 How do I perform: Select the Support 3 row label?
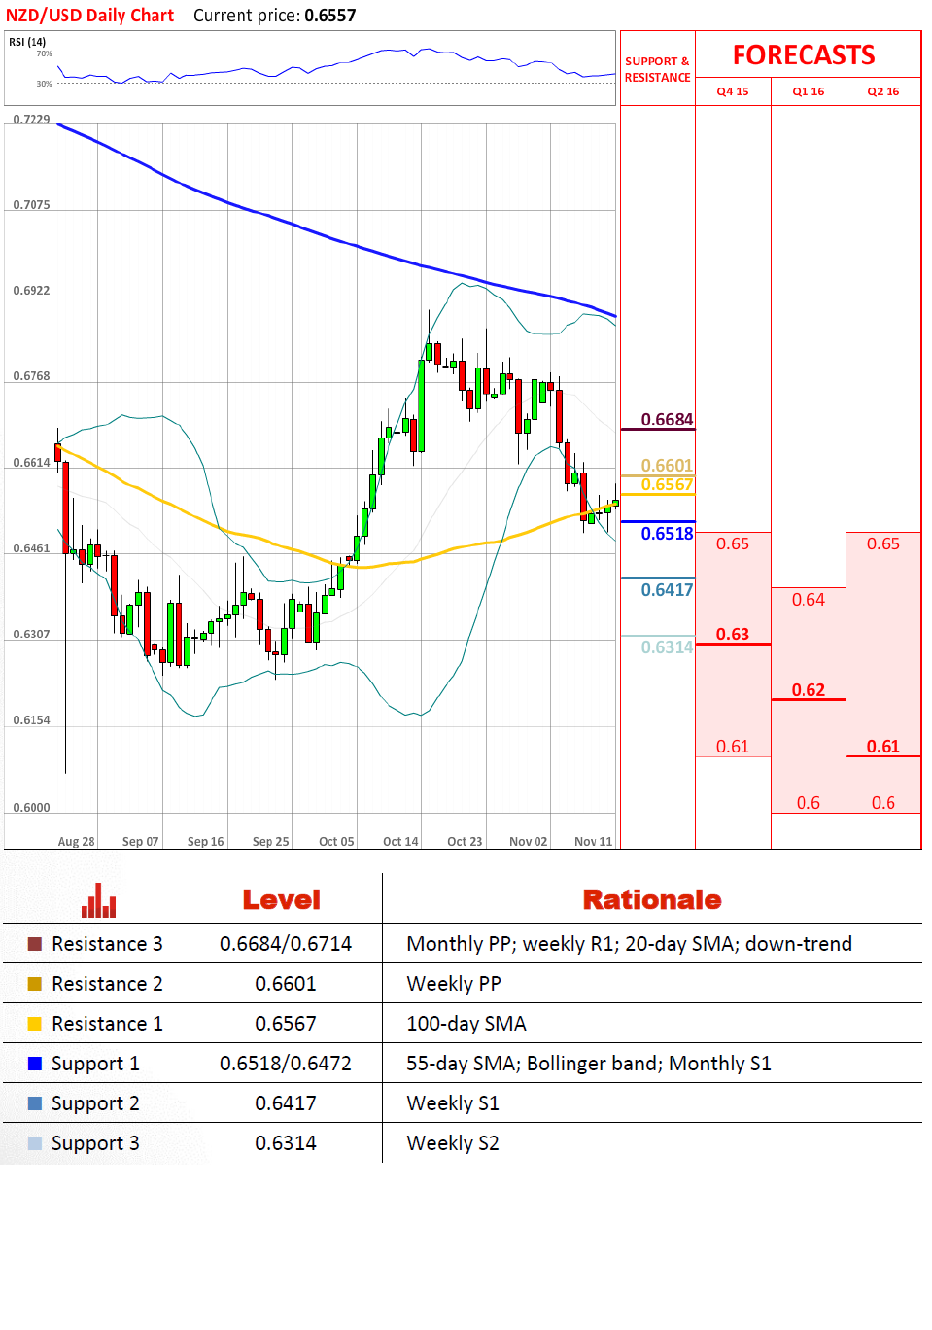tap(95, 1144)
